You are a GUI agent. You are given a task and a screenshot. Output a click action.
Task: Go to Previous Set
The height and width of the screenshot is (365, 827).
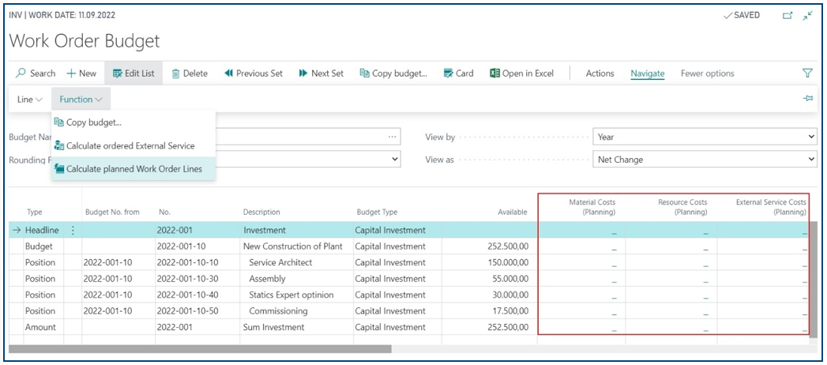(254, 73)
